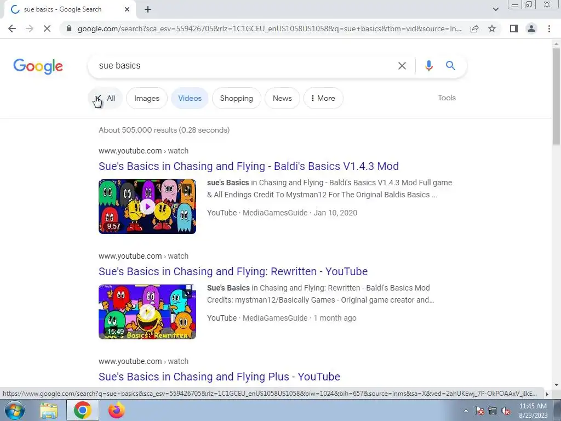Image resolution: width=561 pixels, height=421 pixels.
Task: View site information via the padlock icon
Action: coord(69,29)
